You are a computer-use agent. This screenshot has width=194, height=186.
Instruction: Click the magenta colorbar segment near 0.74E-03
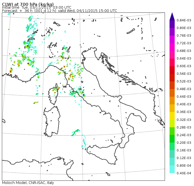pyautogui.click(x=172, y=39)
